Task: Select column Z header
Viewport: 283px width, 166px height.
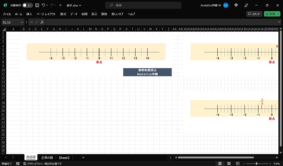Action: click(x=169, y=29)
